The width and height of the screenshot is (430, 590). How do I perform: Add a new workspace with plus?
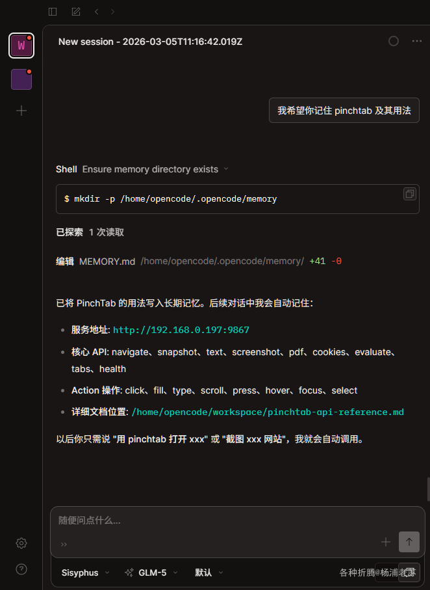(x=21, y=111)
